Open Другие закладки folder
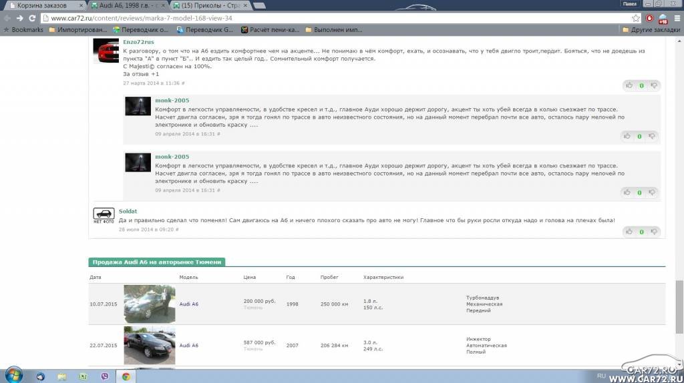The height and width of the screenshot is (383, 684). pos(651,29)
